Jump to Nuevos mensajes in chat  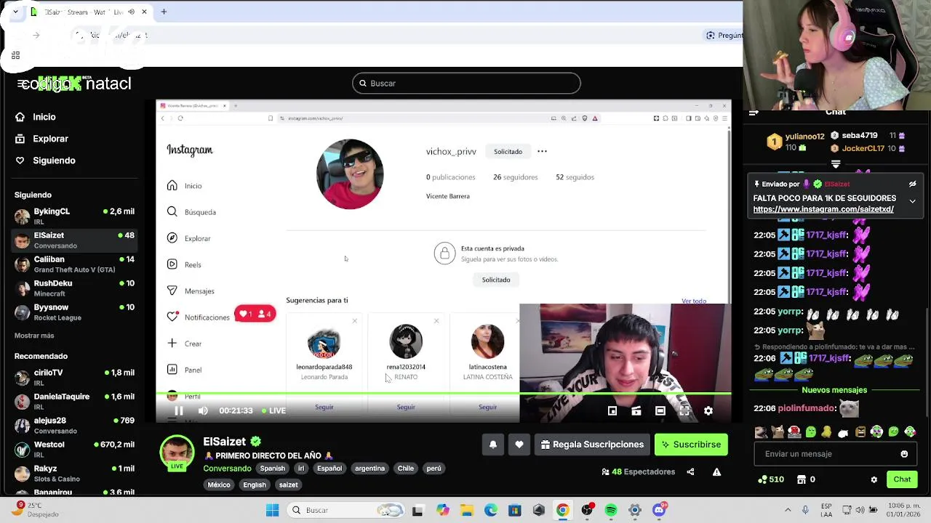pos(834,390)
